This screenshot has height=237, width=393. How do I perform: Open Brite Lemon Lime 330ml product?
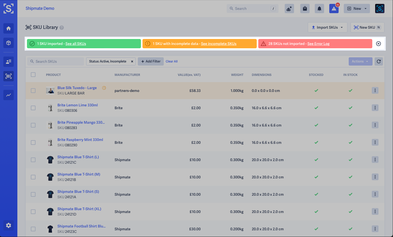[x=77, y=105]
